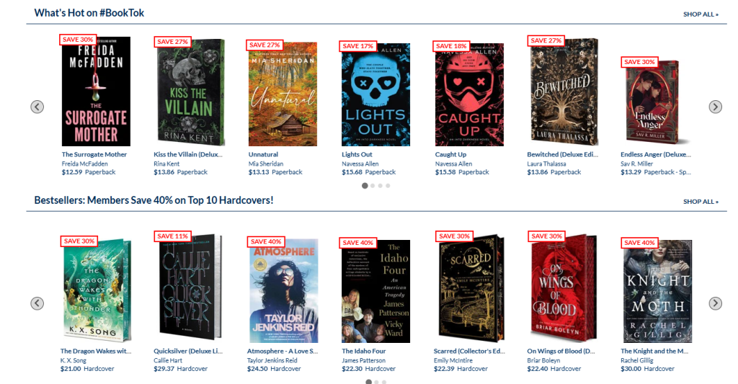Click the Lights Out title link
The height and width of the screenshot is (384, 738).
[357, 154]
